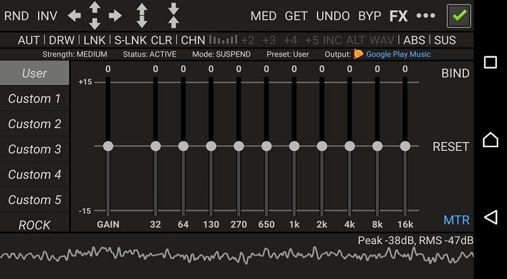Select the User preset
This screenshot has width=507, height=279.
34,73
